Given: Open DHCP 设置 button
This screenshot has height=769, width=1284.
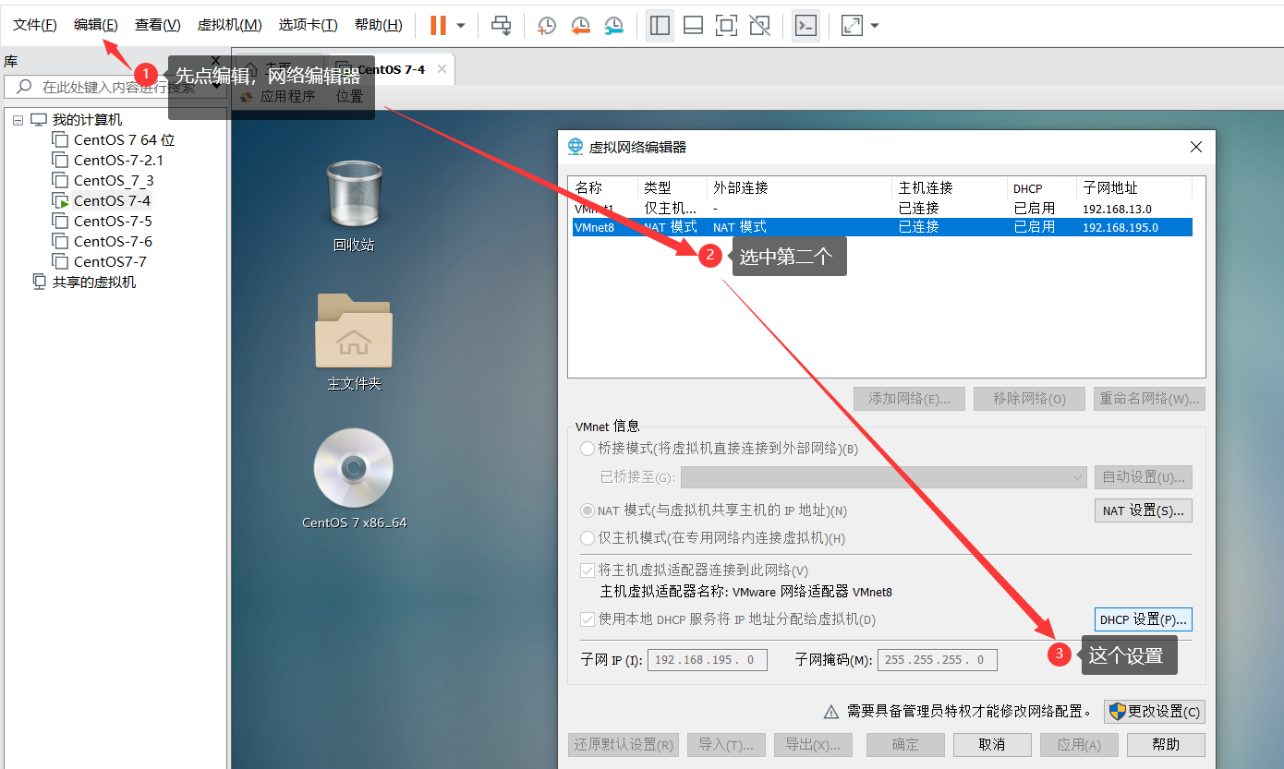Looking at the screenshot, I should coord(1144,619).
